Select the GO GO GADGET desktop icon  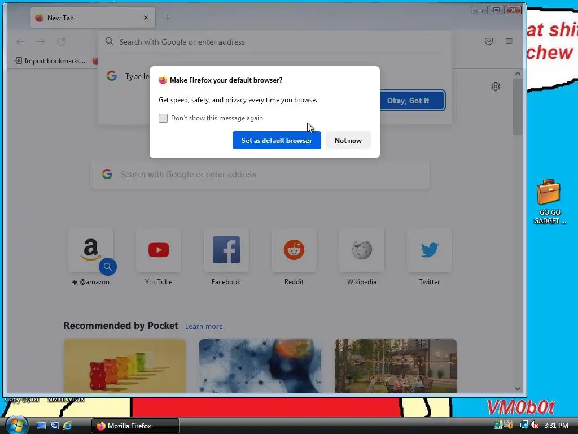click(x=550, y=202)
